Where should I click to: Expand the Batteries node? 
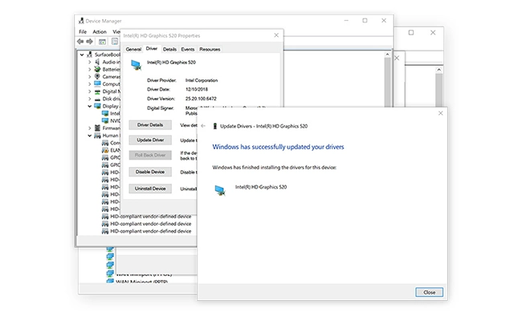click(x=90, y=69)
